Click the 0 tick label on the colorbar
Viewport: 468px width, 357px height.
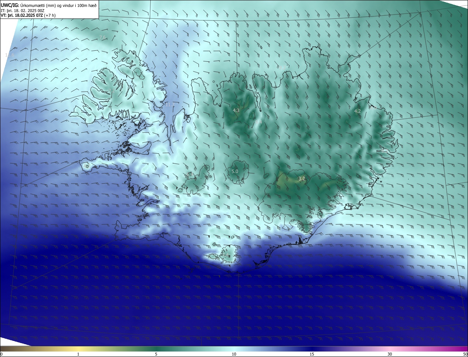[1, 354]
